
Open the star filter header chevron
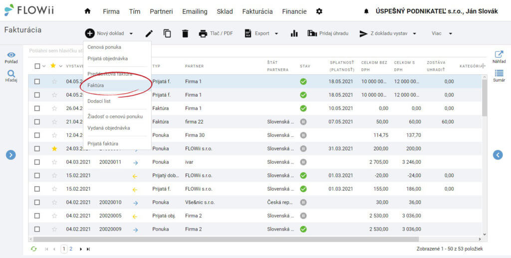point(60,66)
